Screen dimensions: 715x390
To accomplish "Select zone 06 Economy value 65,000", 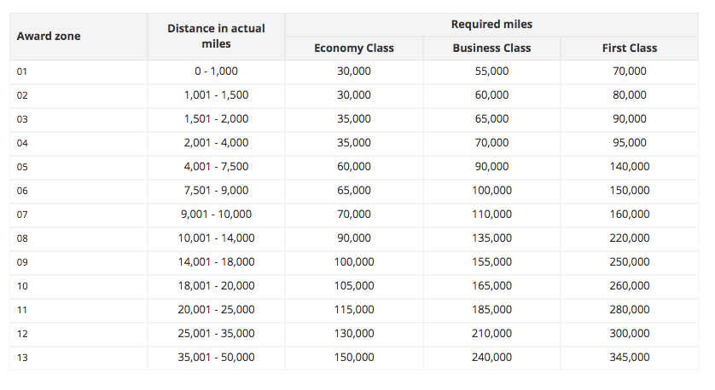I will point(354,191).
